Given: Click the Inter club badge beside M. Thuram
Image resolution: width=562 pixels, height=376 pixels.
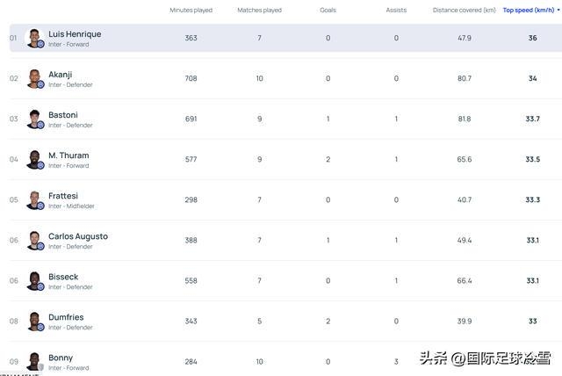Looking at the screenshot, I should pos(40,165).
